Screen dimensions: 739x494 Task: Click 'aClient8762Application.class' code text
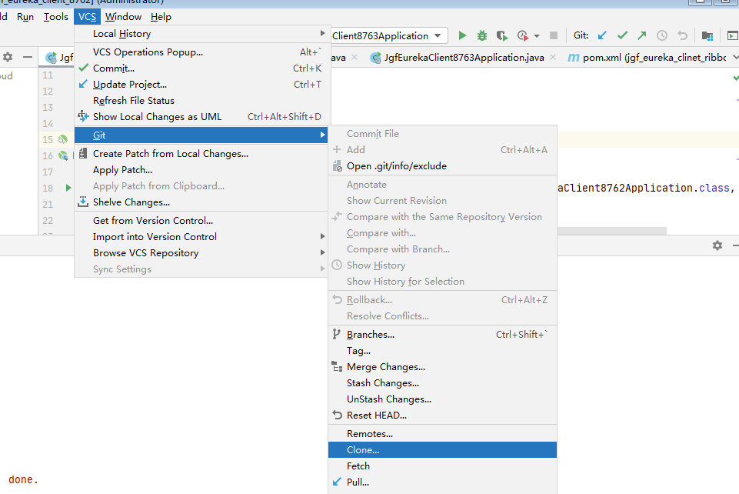coord(644,188)
